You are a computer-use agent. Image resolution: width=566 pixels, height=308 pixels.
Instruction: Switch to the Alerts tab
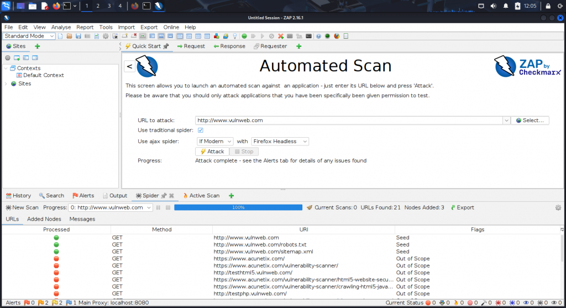point(83,196)
